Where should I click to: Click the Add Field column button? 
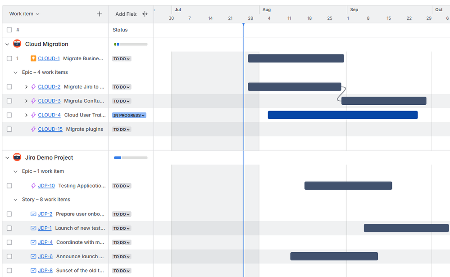tap(126, 14)
